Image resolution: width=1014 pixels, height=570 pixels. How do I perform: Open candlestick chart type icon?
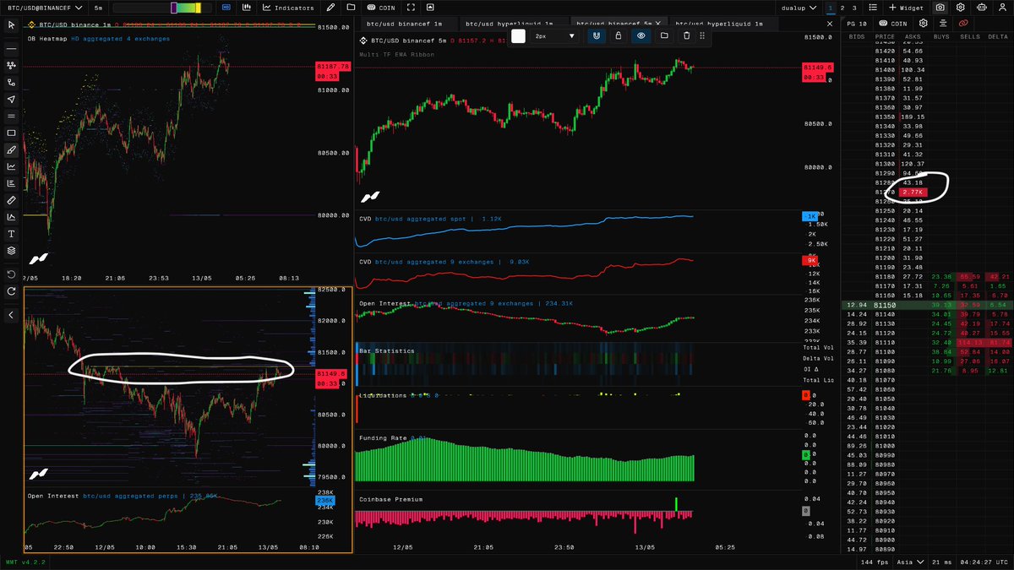(x=246, y=8)
